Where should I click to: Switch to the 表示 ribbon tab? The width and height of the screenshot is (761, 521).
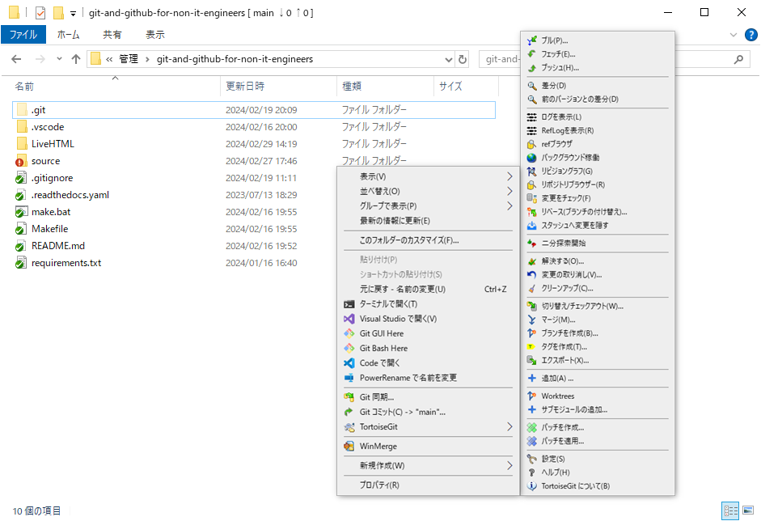coord(155,35)
